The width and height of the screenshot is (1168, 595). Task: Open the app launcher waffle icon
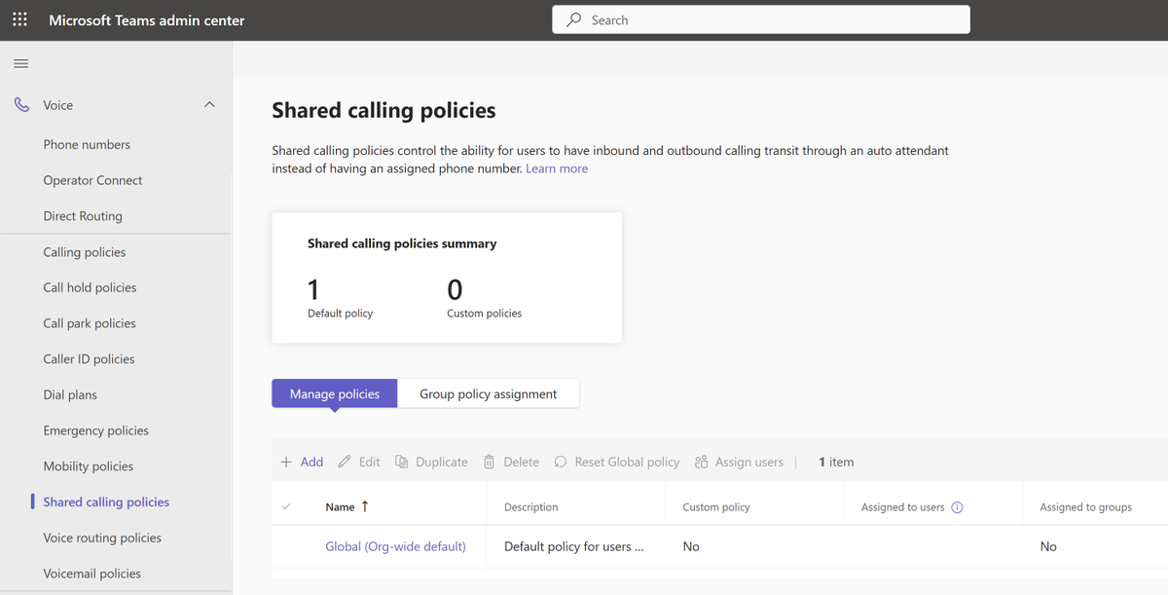19,19
